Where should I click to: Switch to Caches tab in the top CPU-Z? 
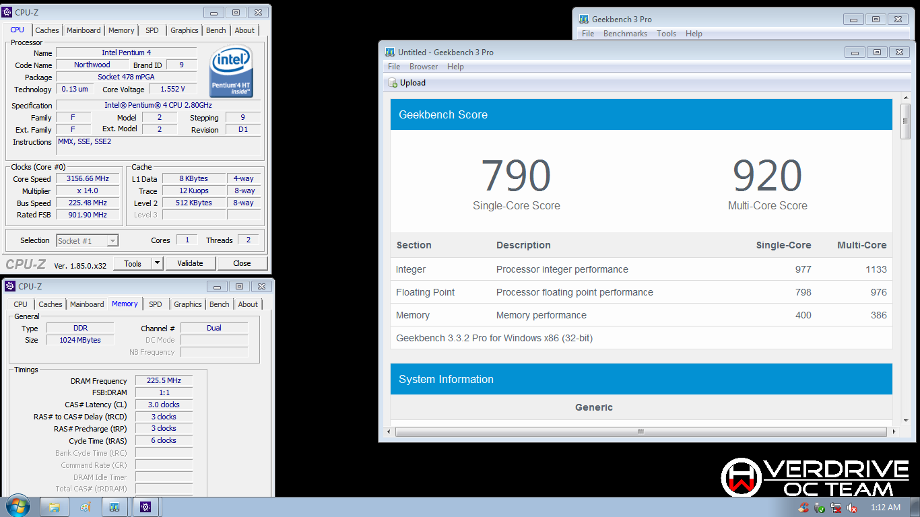[x=47, y=30]
